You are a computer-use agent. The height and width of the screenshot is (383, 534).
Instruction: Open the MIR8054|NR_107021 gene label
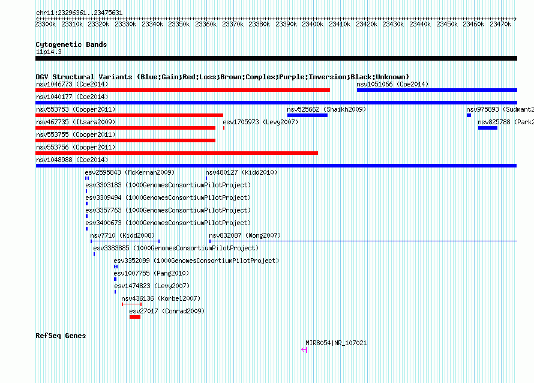[336, 343]
